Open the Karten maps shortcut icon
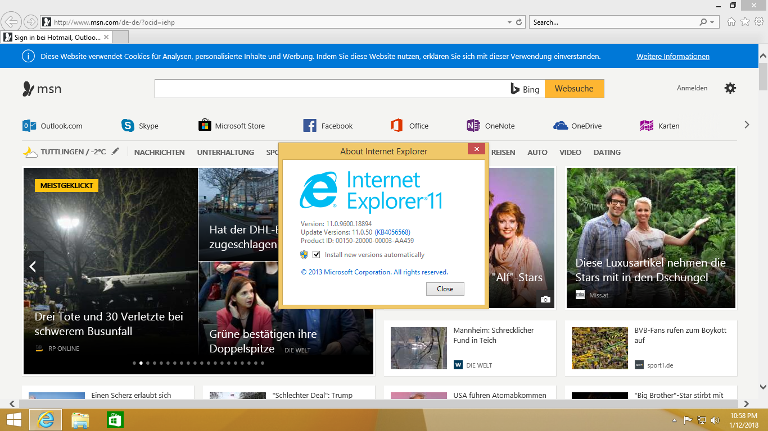Image resolution: width=768 pixels, height=431 pixels. [647, 125]
